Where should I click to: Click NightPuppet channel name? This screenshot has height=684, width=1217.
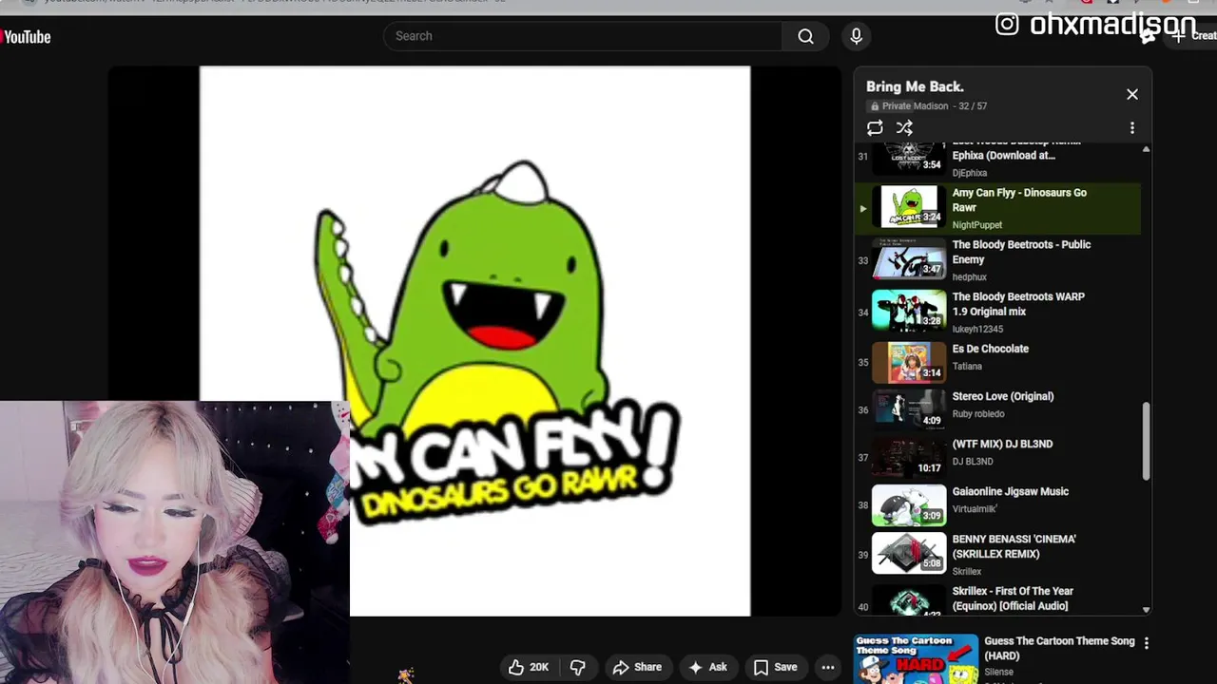[x=977, y=225]
